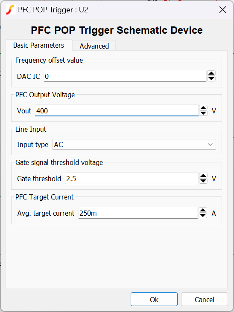Screen dimensions: 234x312
Task: Confirm settings with the Ok button
Action: 154,299
